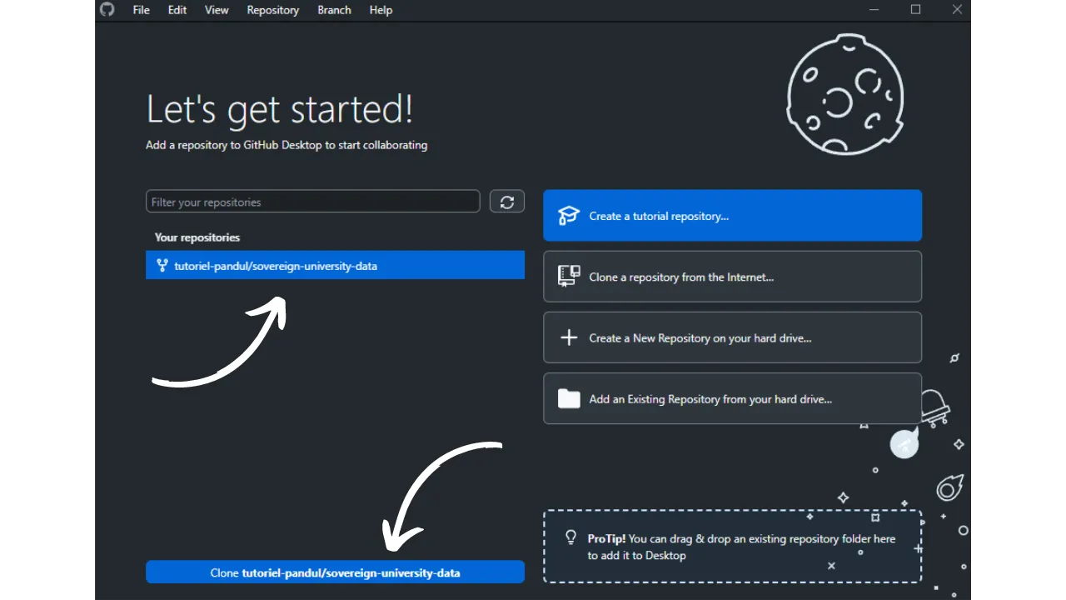1066x600 pixels.
Task: Open the Repository menu
Action: pyautogui.click(x=273, y=10)
